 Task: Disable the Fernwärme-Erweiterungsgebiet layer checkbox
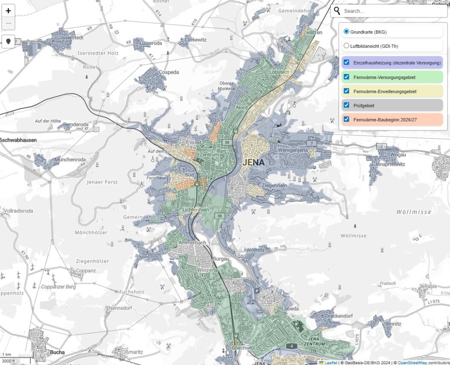point(346,91)
